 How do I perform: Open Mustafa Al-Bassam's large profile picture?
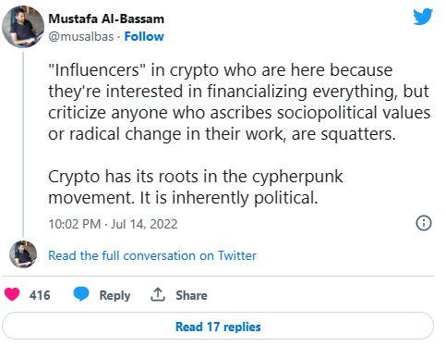(23, 27)
